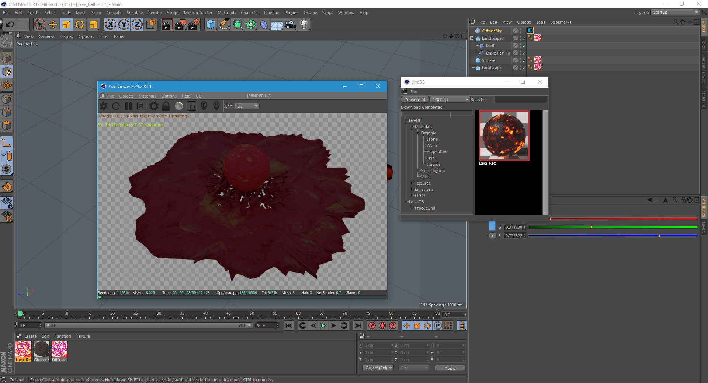708x383 pixels.
Task: Open the Chn channel dropdown
Action: coord(247,106)
